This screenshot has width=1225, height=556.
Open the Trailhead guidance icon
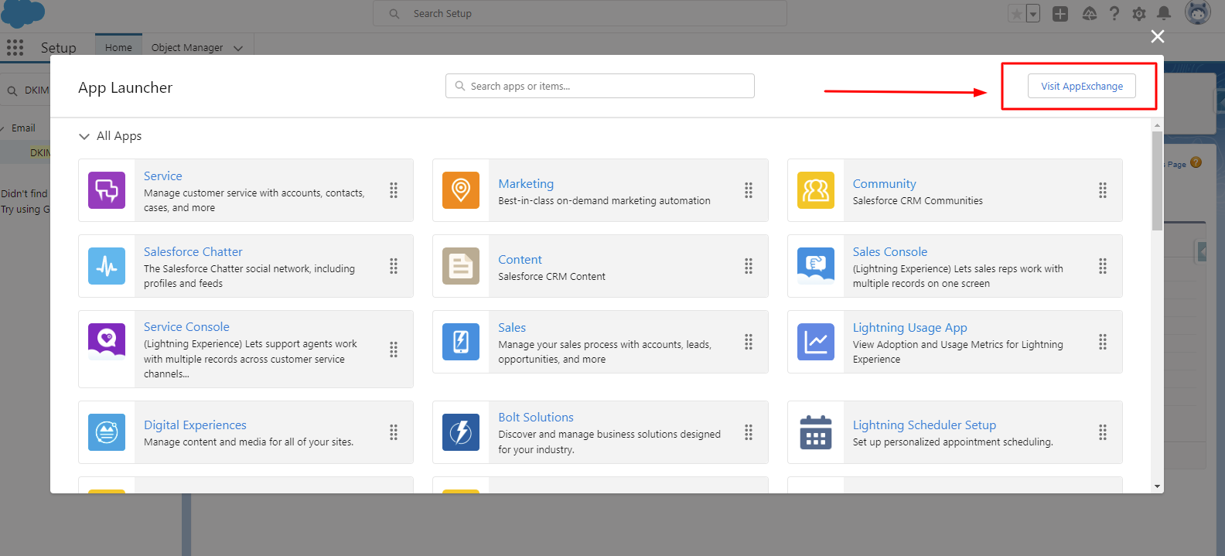1090,13
